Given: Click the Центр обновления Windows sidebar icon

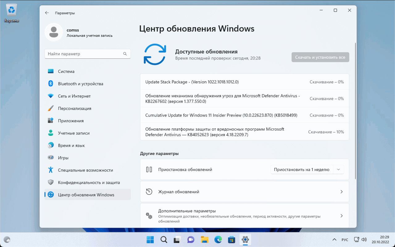Looking at the screenshot, I should pyautogui.click(x=51, y=195).
